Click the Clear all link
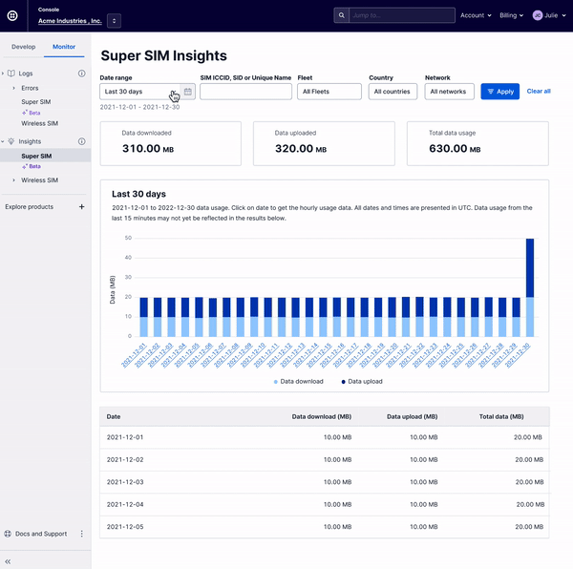This screenshot has height=569, width=573. point(539,92)
